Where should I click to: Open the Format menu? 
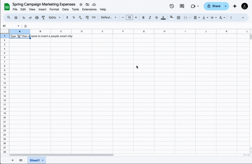pos(54,9)
